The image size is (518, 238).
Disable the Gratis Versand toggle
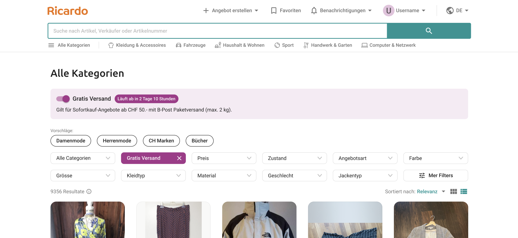[x=63, y=99]
